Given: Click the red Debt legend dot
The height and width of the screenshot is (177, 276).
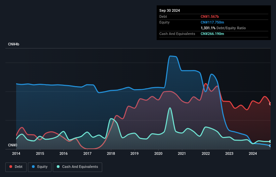Looking at the screenshot, I should point(11,167).
